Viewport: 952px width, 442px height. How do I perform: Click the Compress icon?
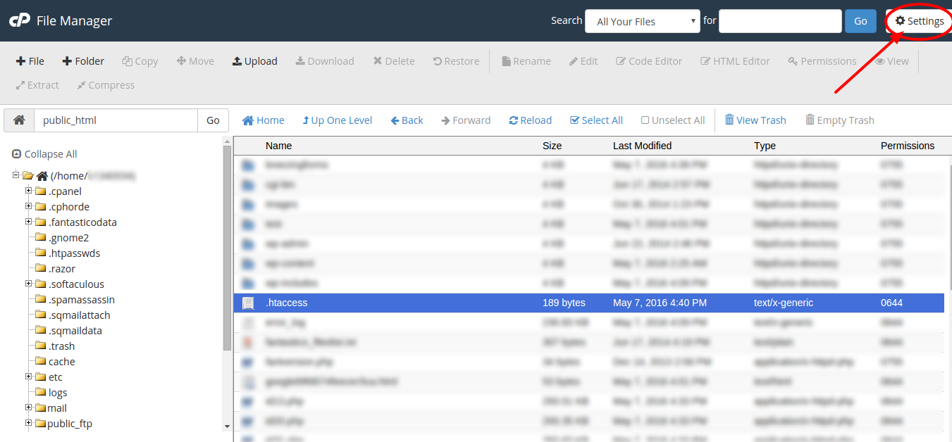pos(104,85)
